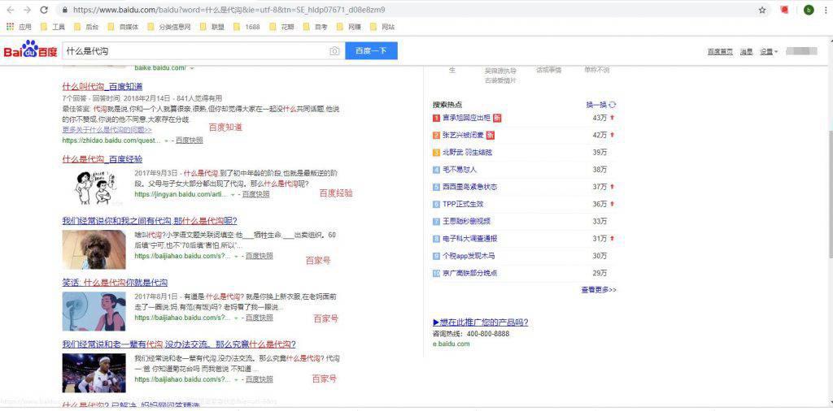The height and width of the screenshot is (411, 833).
Task: Open hot search item 张艺兴被闭麦
Action: pyautogui.click(x=464, y=135)
